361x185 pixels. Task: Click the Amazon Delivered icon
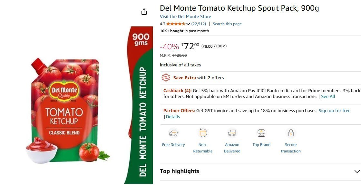pos(232,133)
